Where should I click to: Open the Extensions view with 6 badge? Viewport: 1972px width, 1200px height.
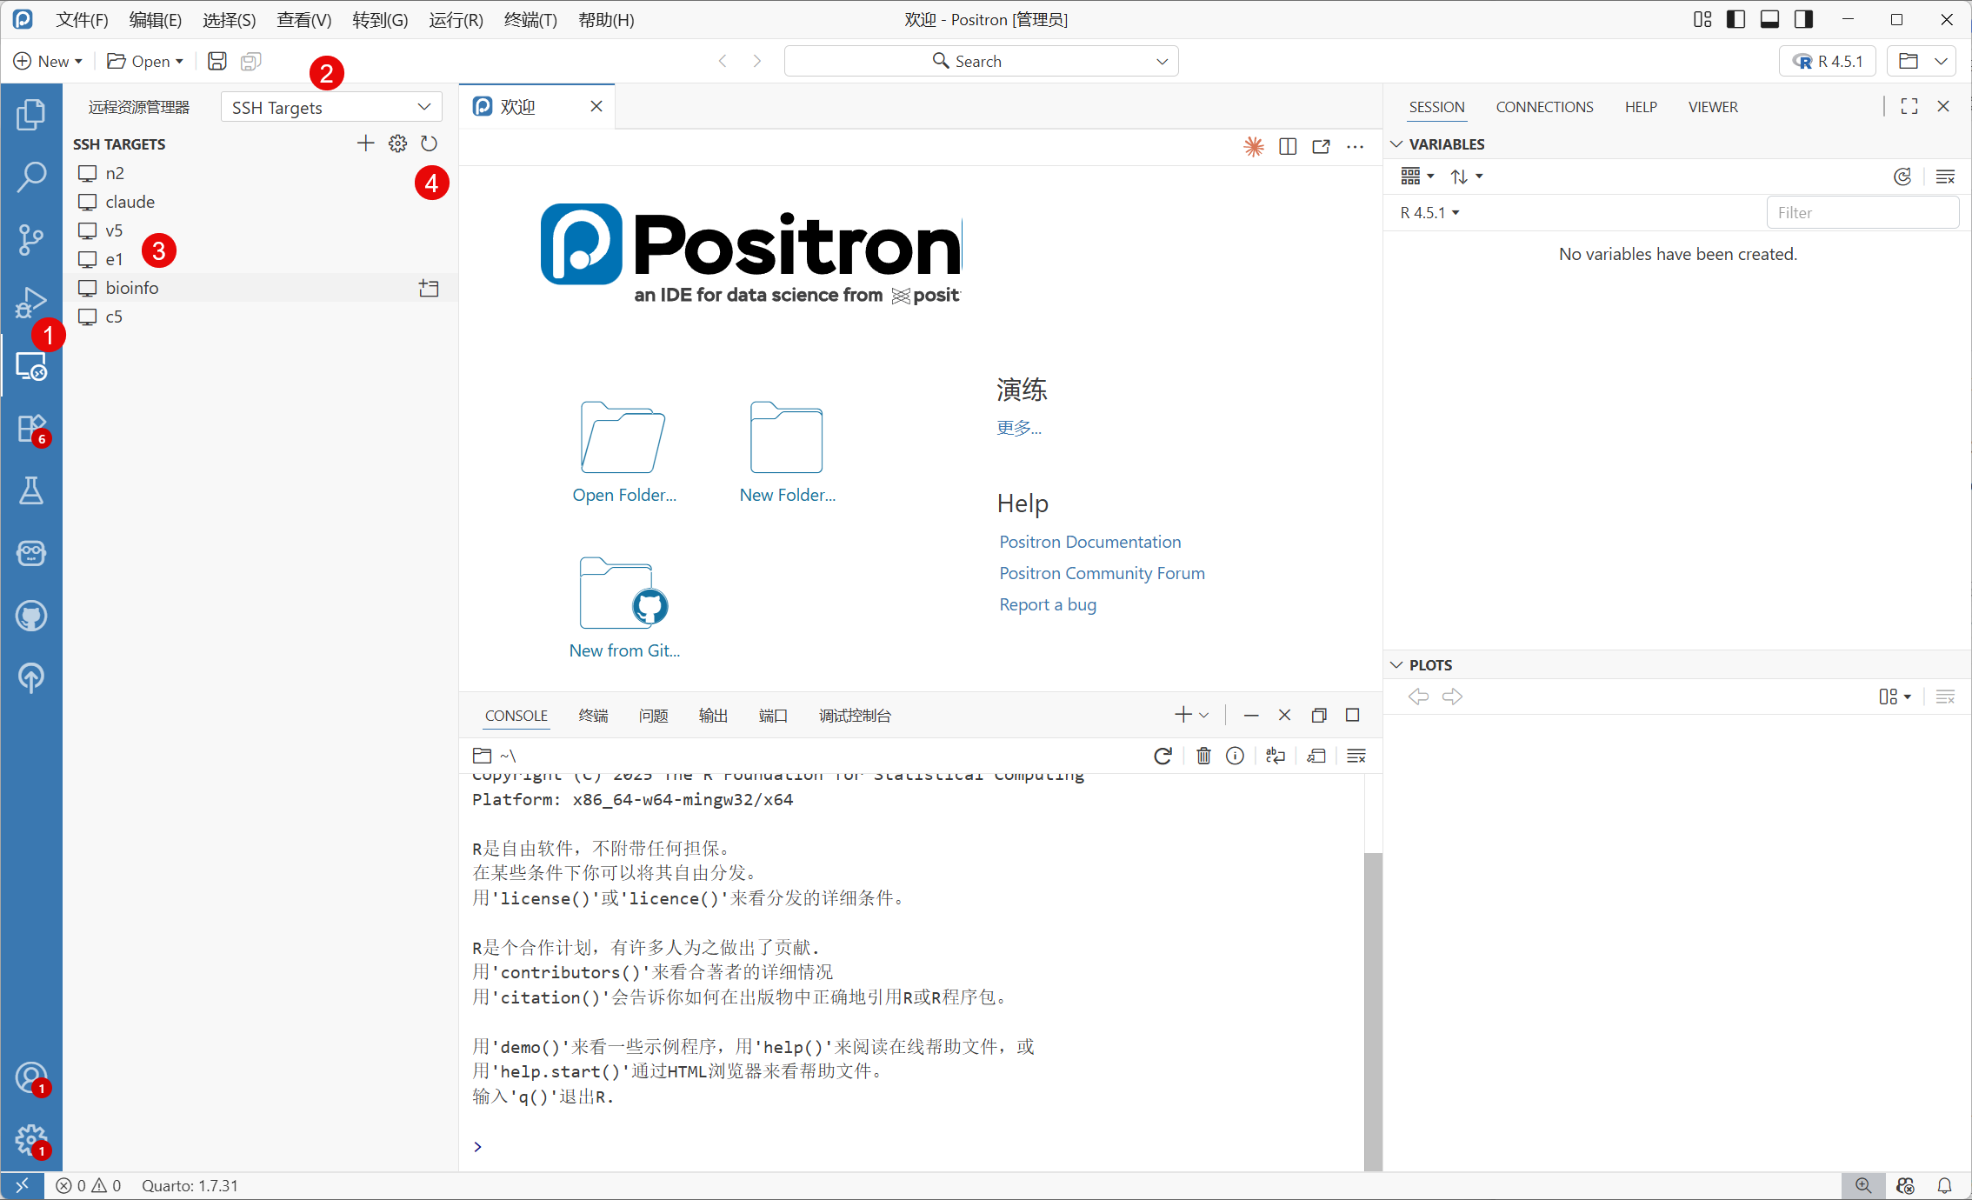click(x=31, y=429)
